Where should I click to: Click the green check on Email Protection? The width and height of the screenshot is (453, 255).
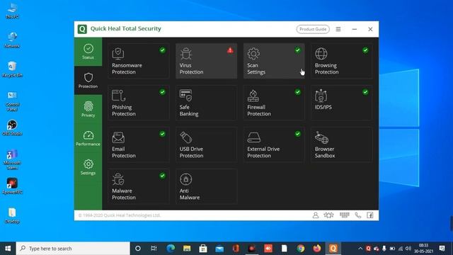coord(162,134)
